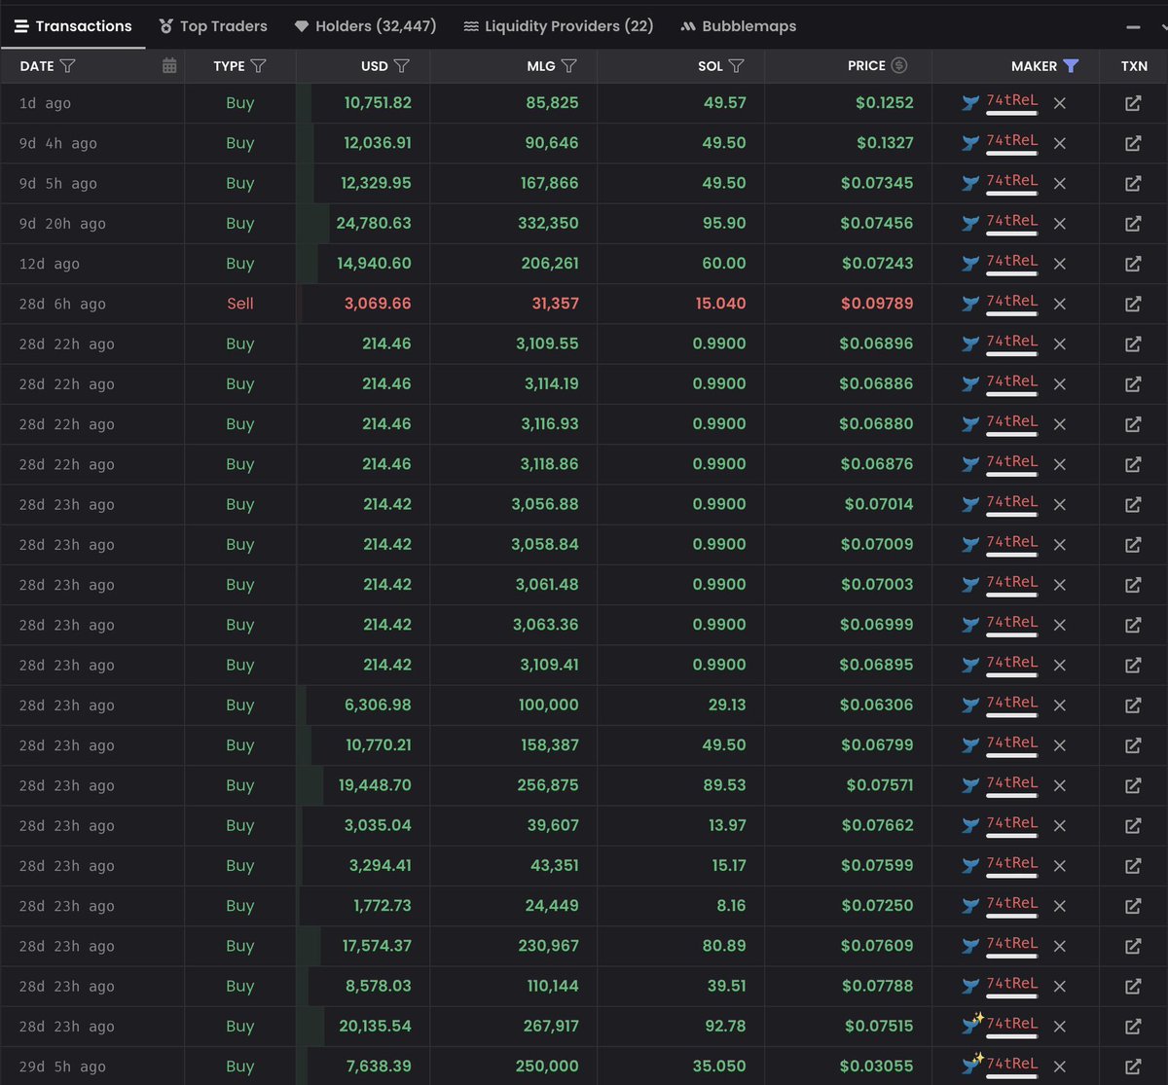Open the explorer link for the first transaction
Screen dimensions: 1168x1085
point(1133,102)
